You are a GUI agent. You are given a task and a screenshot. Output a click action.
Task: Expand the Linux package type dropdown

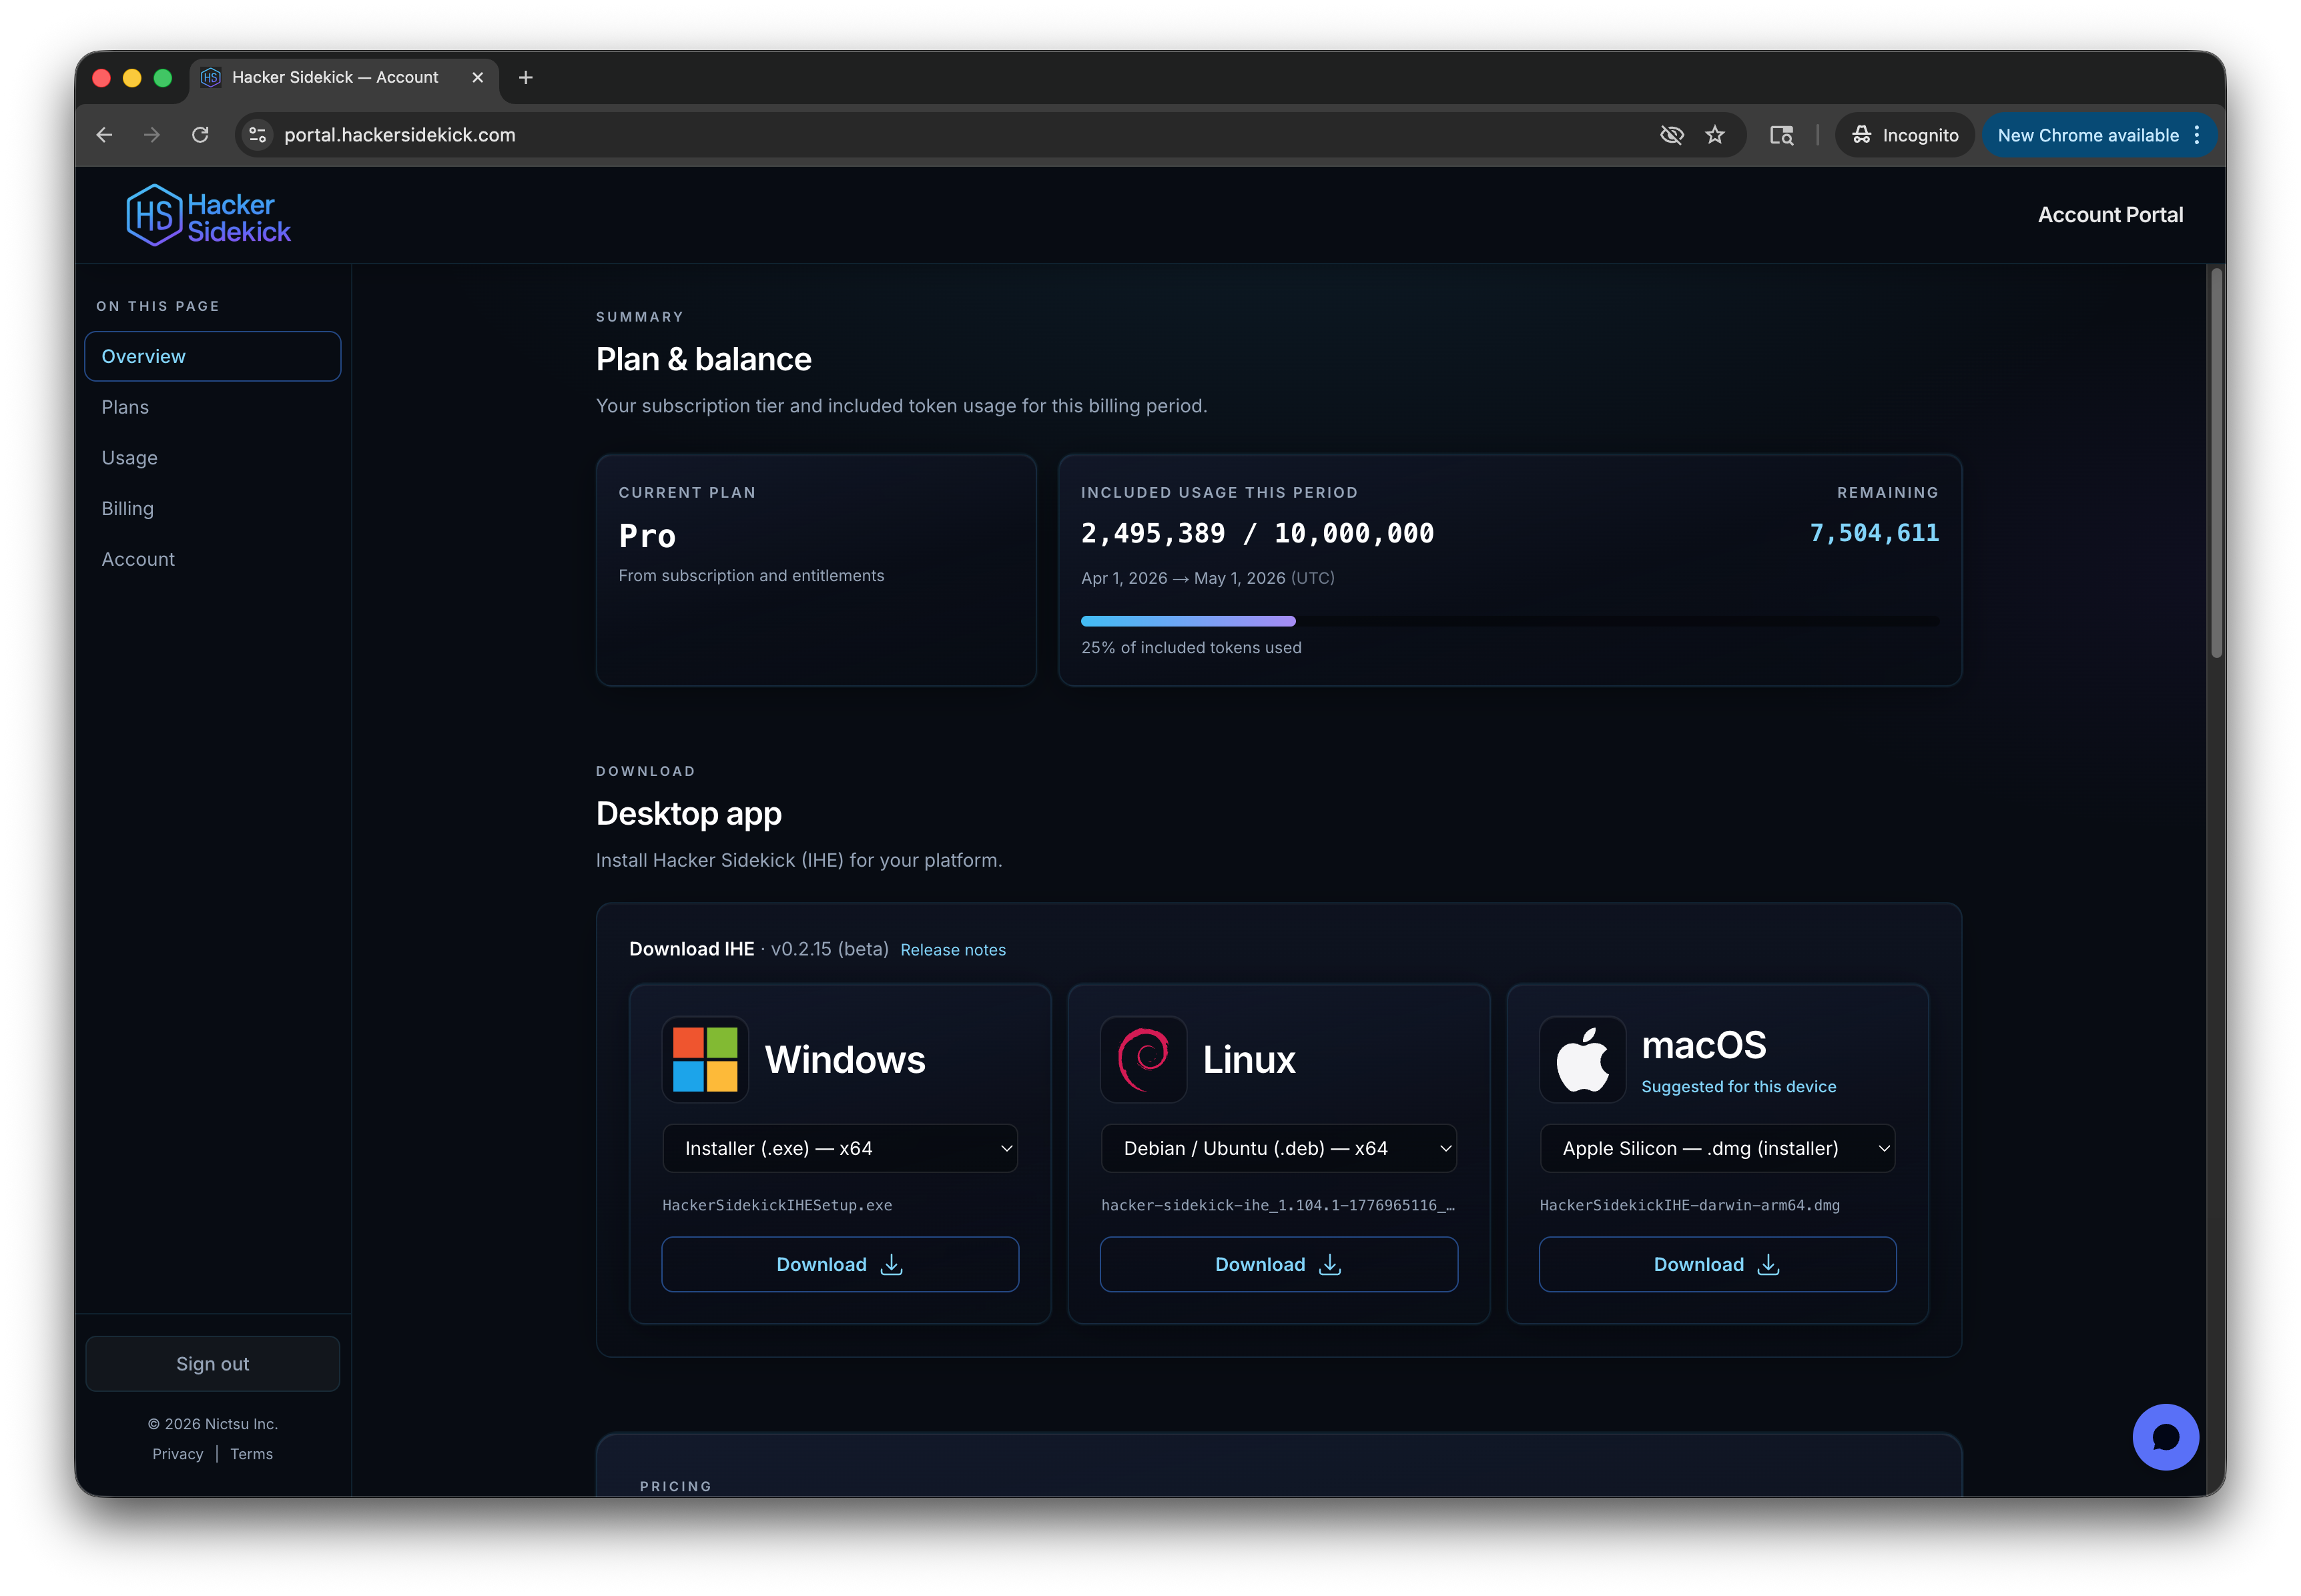[1278, 1148]
